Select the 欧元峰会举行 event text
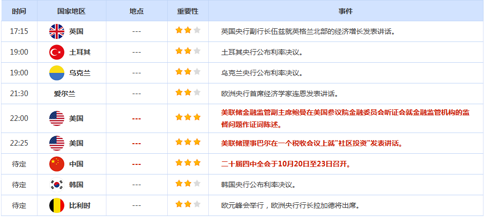Image resolution: width=484 pixels, height=217 pixels. (x=290, y=205)
